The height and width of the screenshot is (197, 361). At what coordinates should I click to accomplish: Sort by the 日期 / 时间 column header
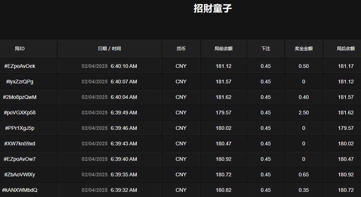click(x=109, y=49)
